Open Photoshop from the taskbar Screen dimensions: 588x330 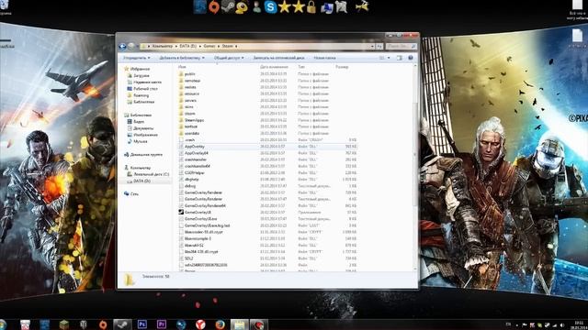[142, 324]
